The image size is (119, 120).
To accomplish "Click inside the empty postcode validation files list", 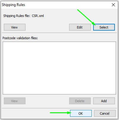I will 59,68.
